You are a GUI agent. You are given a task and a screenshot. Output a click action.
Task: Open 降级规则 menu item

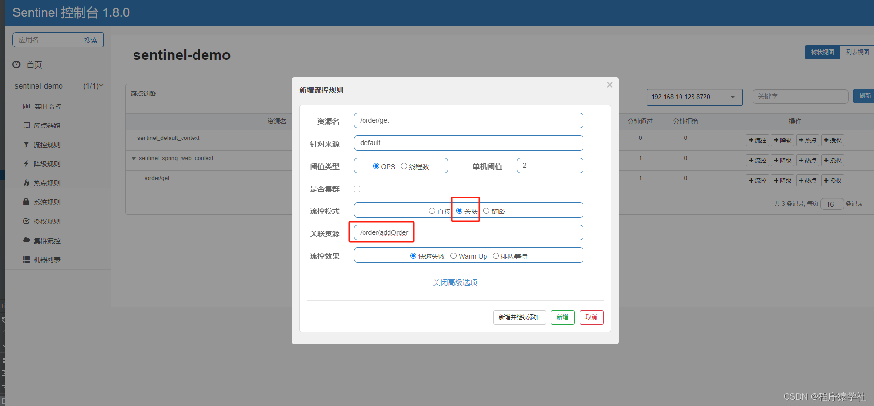coord(47,163)
